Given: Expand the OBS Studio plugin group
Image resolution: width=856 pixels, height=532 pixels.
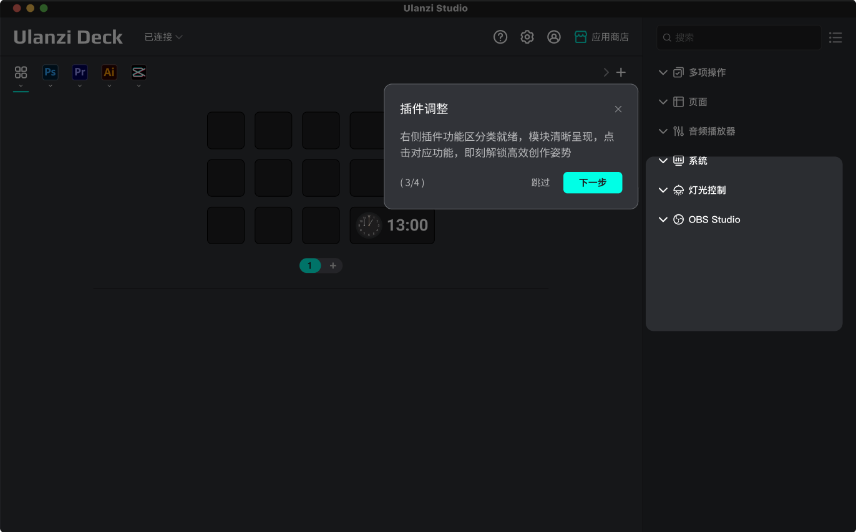Looking at the screenshot, I should [663, 219].
